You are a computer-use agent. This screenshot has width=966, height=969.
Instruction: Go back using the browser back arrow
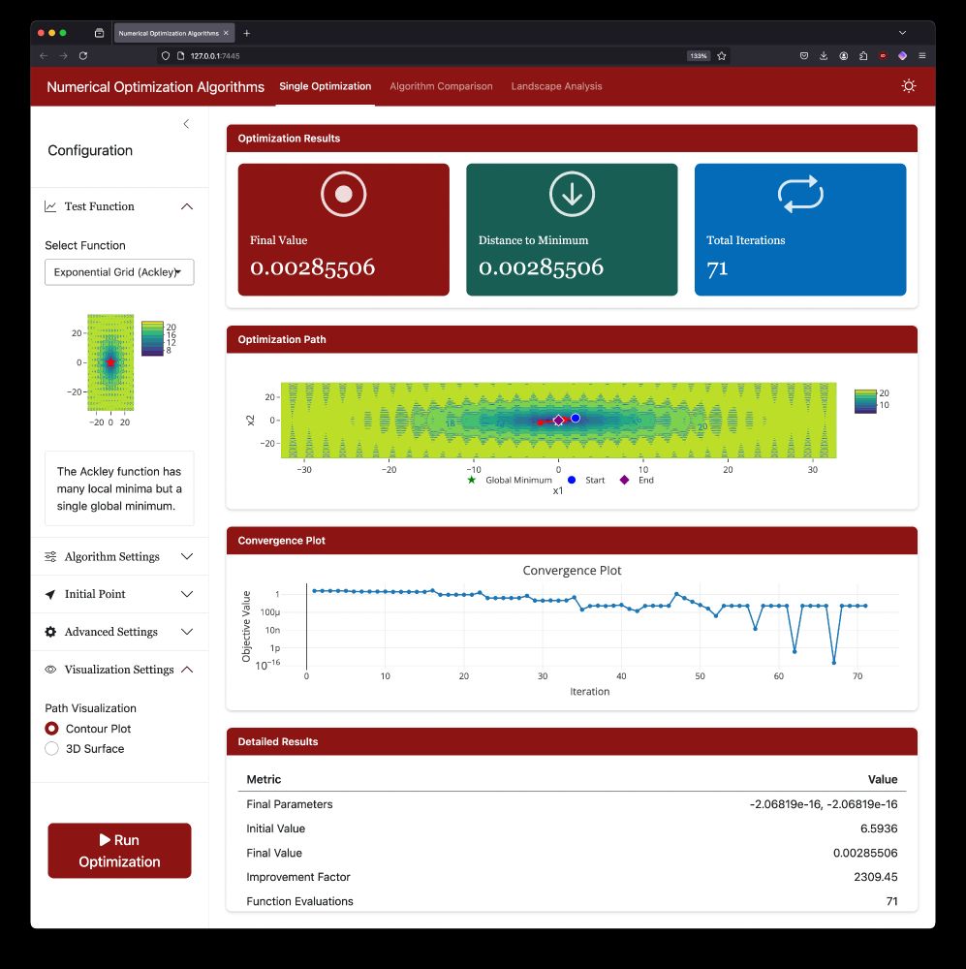pyautogui.click(x=44, y=55)
